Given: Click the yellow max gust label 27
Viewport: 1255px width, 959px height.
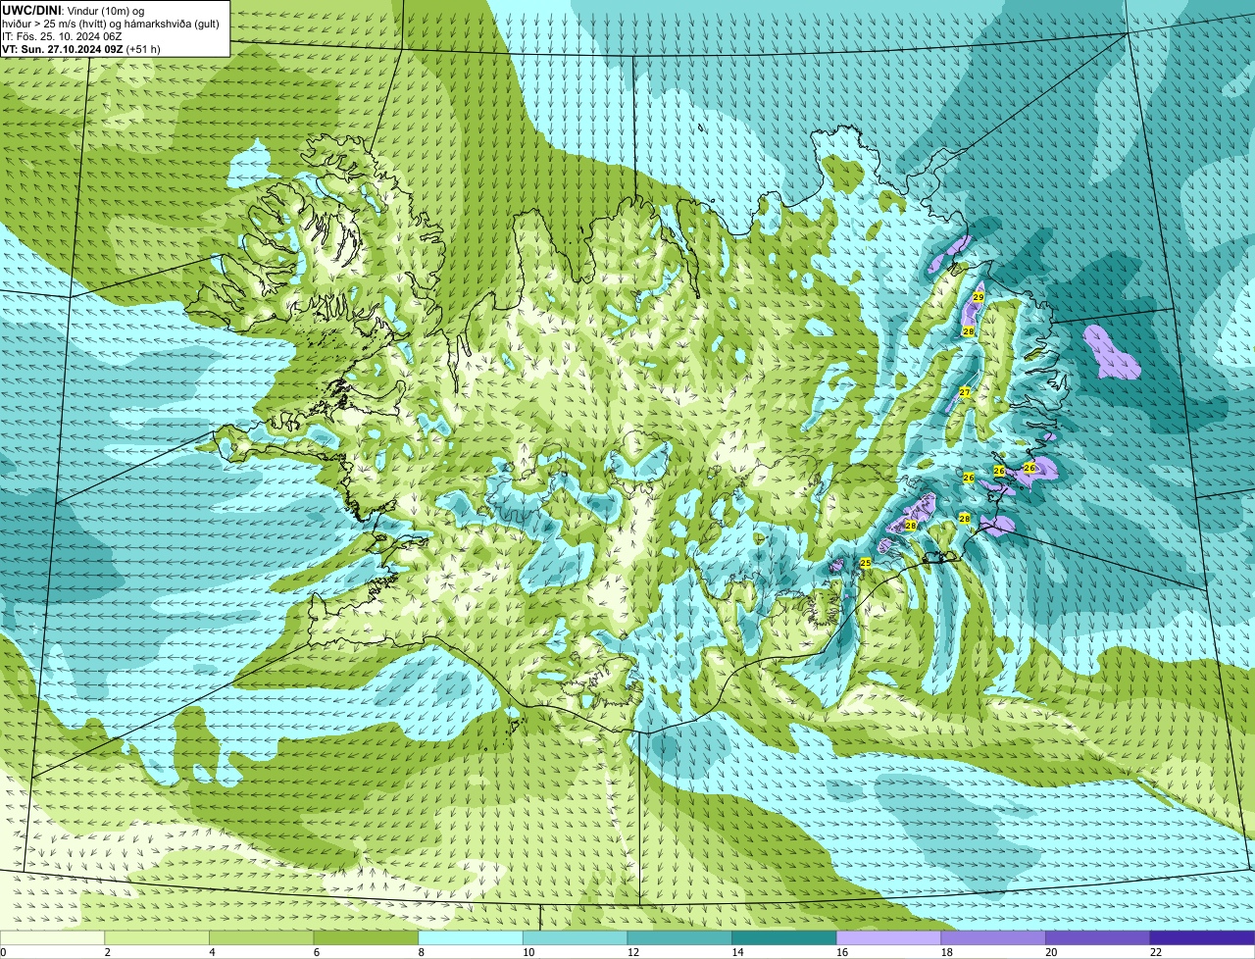Looking at the screenshot, I should [965, 392].
